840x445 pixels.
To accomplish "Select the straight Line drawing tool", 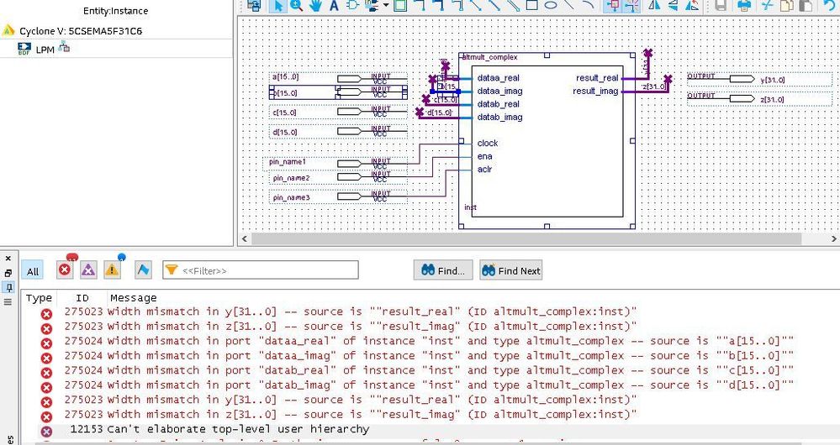I will [569, 5].
